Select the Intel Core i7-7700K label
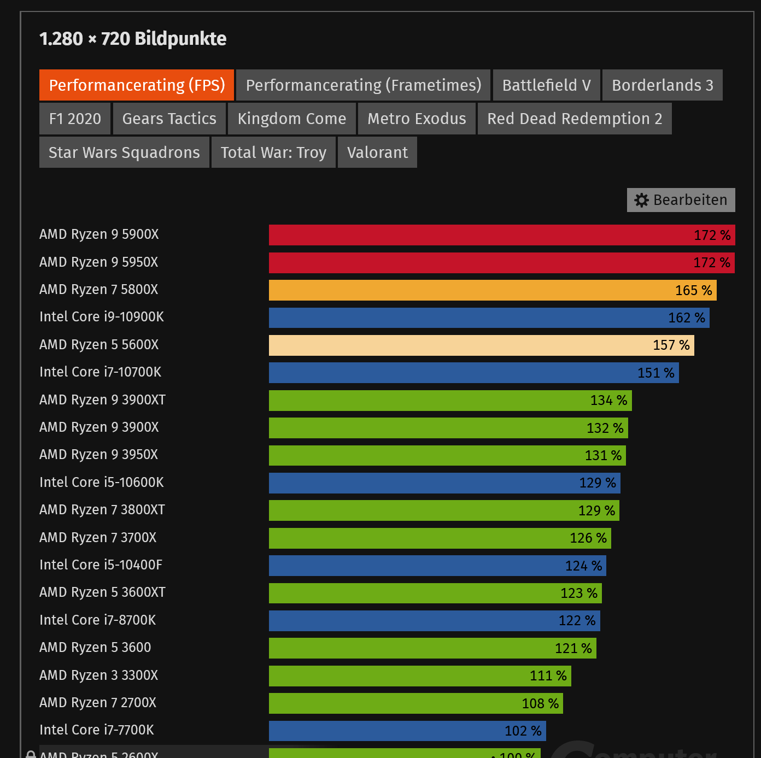The height and width of the screenshot is (758, 761). pyautogui.click(x=97, y=730)
